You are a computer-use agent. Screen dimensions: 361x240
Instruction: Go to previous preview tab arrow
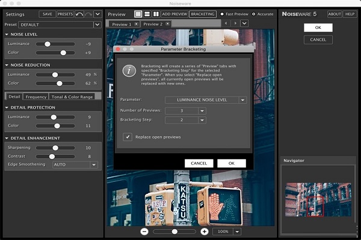(226, 23)
